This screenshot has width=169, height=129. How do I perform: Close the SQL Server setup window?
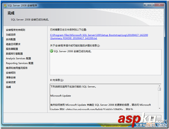(x=159, y=5)
